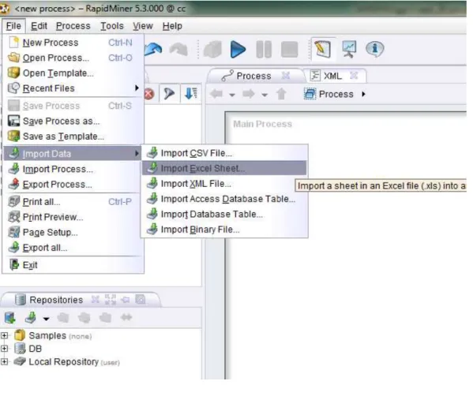Open back-history dropdown arrow
This screenshot has height=396, width=473.
[x=231, y=95]
